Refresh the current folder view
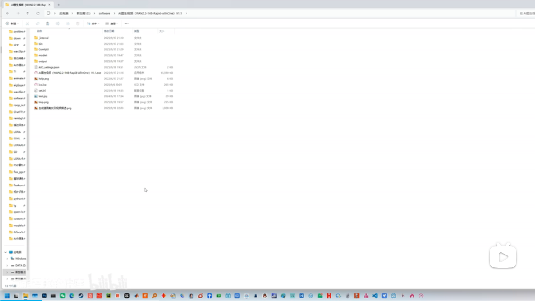The image size is (535, 301). tap(38, 13)
